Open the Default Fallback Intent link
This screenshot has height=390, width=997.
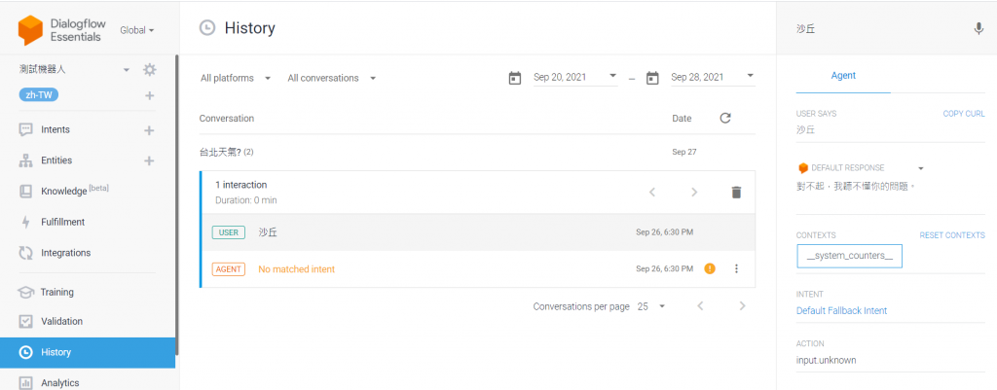point(841,311)
